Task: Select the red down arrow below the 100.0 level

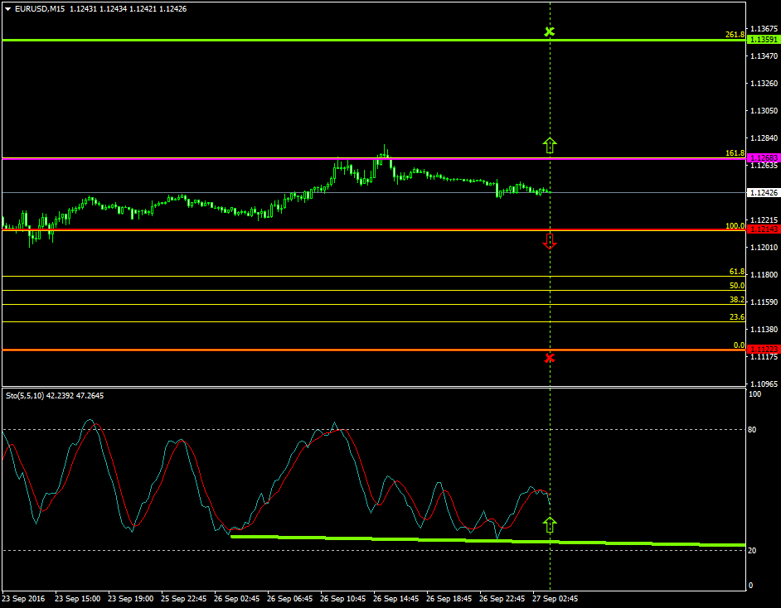Action: click(550, 241)
